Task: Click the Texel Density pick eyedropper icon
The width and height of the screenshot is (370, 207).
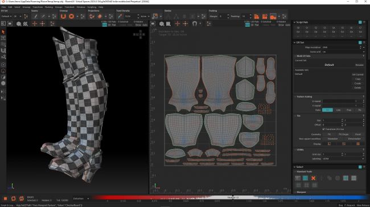Action: (120, 16)
